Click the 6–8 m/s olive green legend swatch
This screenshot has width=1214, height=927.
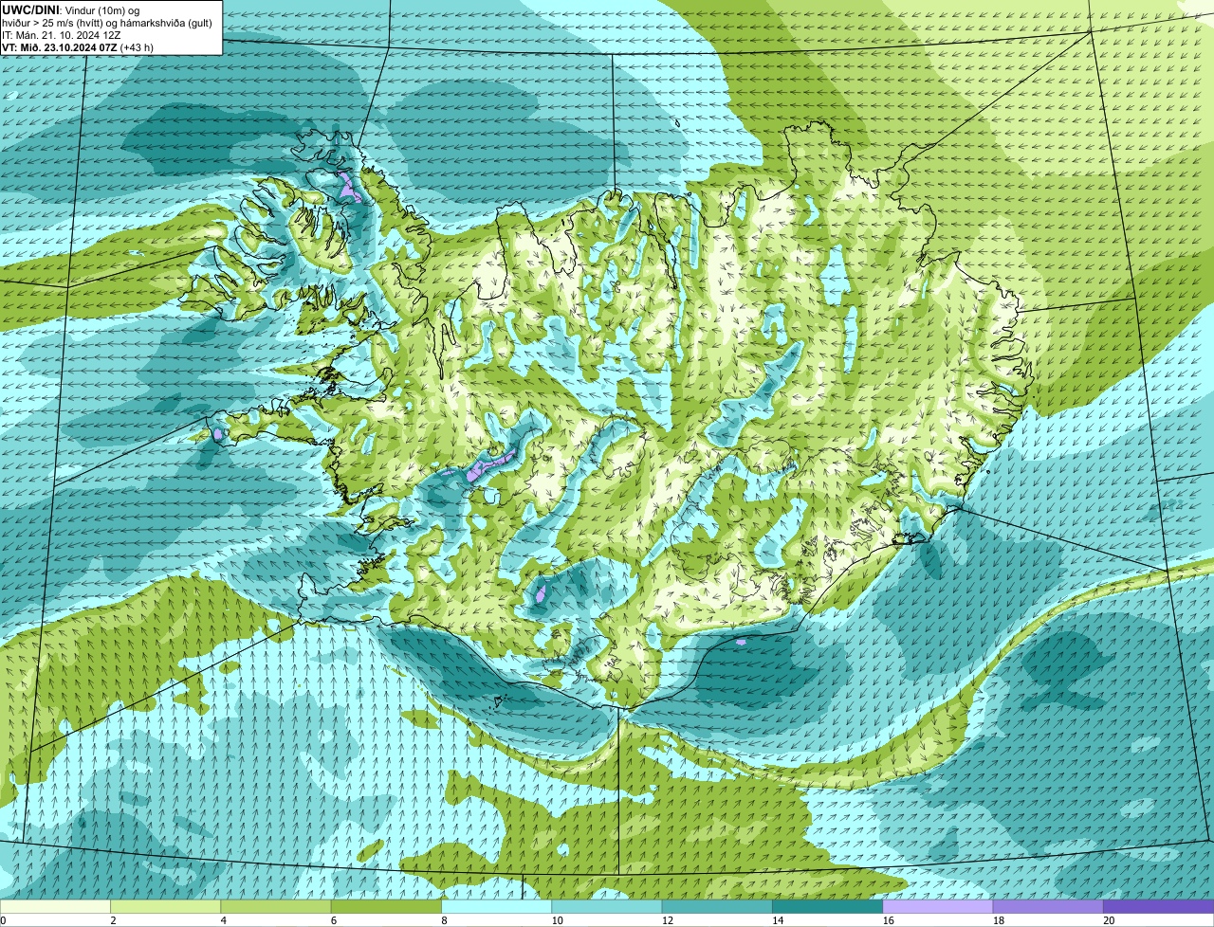(x=386, y=906)
